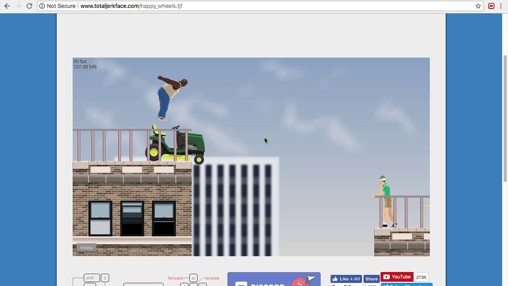Open the red browser extension icon
This screenshot has width=508, height=286.
[491, 6]
